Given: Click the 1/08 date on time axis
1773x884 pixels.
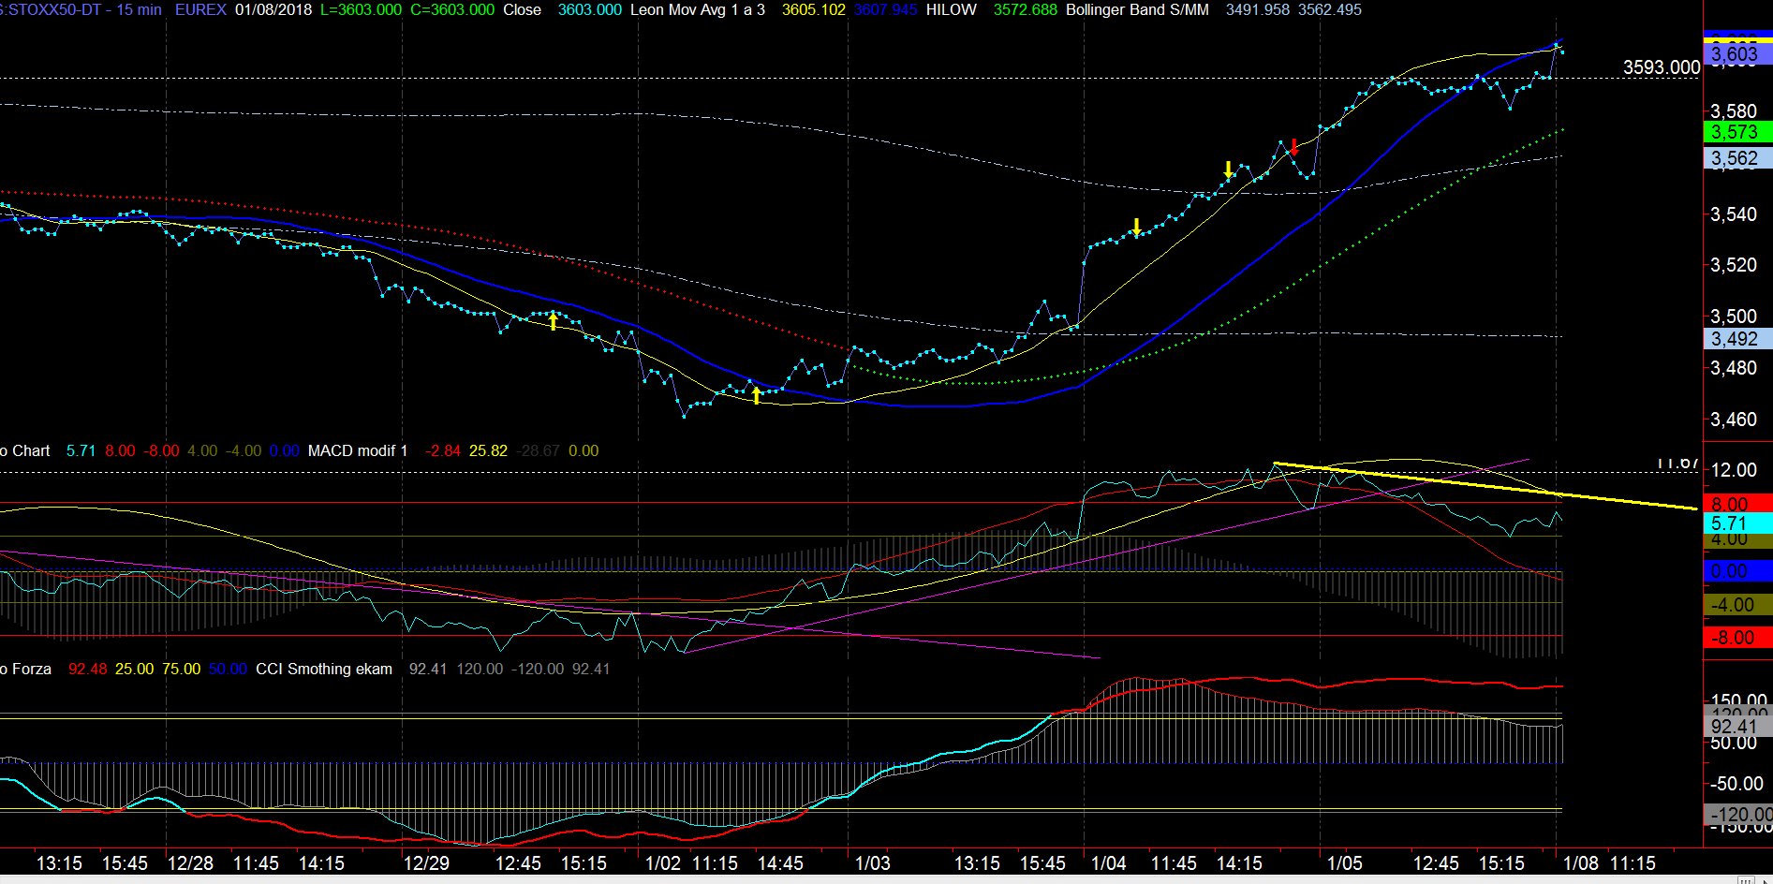Looking at the screenshot, I should coord(1581,863).
